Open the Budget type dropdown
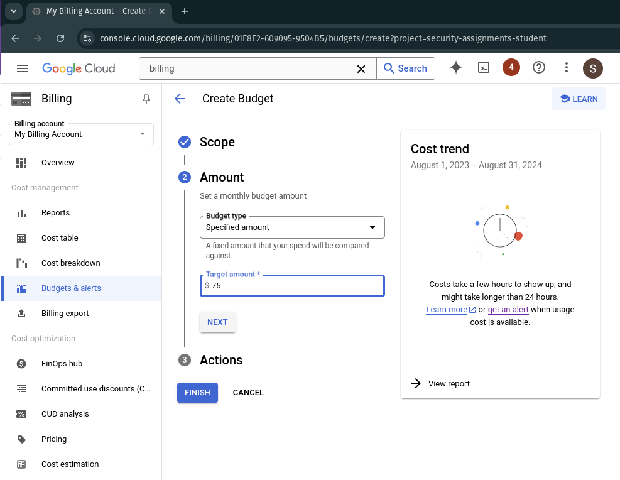This screenshot has height=480, width=620. 292,227
